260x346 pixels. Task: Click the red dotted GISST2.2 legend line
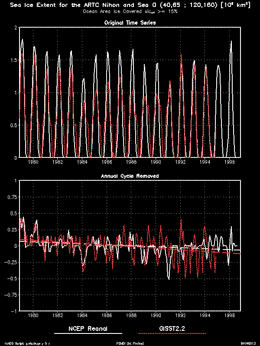172,334
